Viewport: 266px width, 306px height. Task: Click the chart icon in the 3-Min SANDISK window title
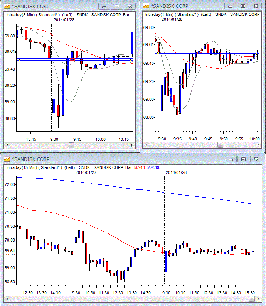tap(7, 7)
